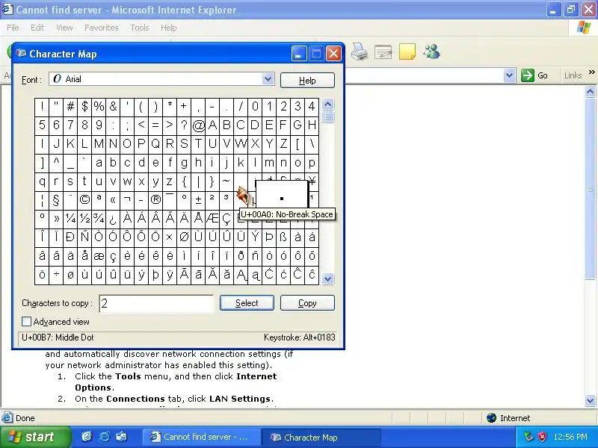Click the Edit page icon in IE toolbar
The height and width of the screenshot is (448, 598).
(x=383, y=52)
